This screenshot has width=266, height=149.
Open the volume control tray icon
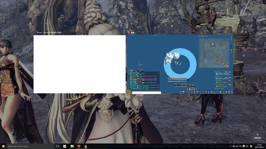[240, 146]
